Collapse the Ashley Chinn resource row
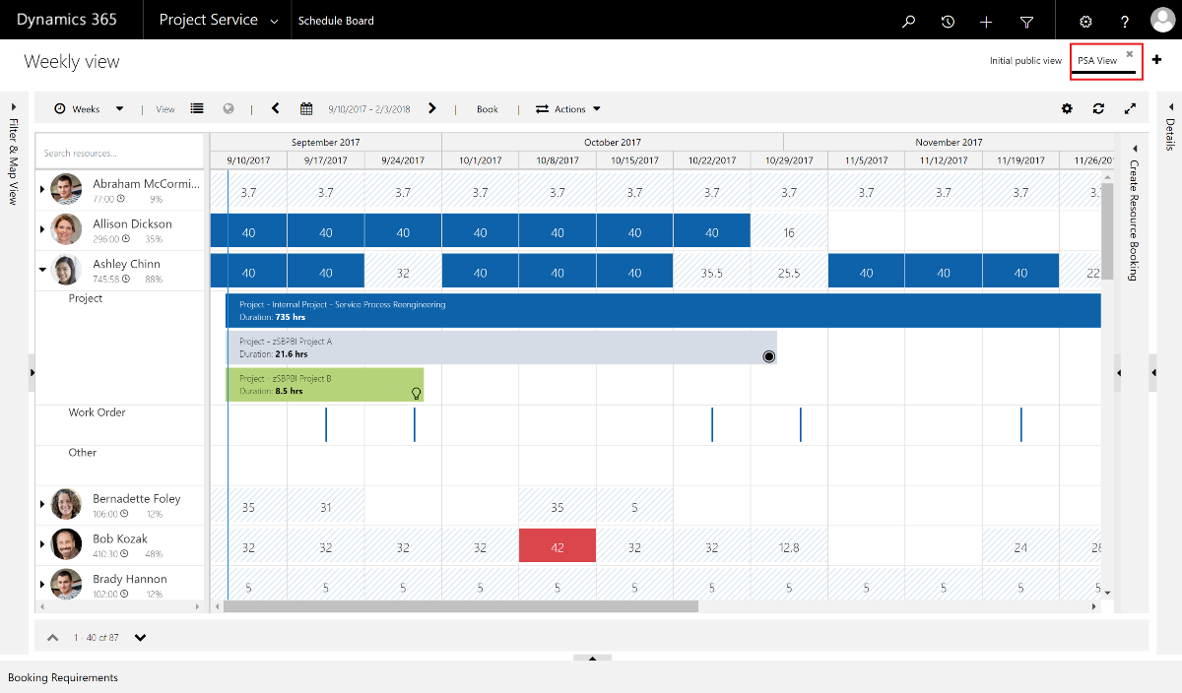The width and height of the screenshot is (1182, 693). [x=42, y=268]
